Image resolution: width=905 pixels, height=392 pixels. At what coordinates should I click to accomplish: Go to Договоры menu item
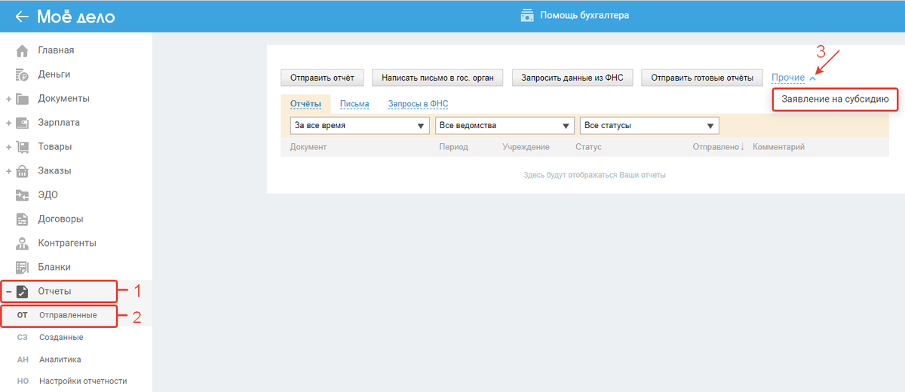coord(60,219)
